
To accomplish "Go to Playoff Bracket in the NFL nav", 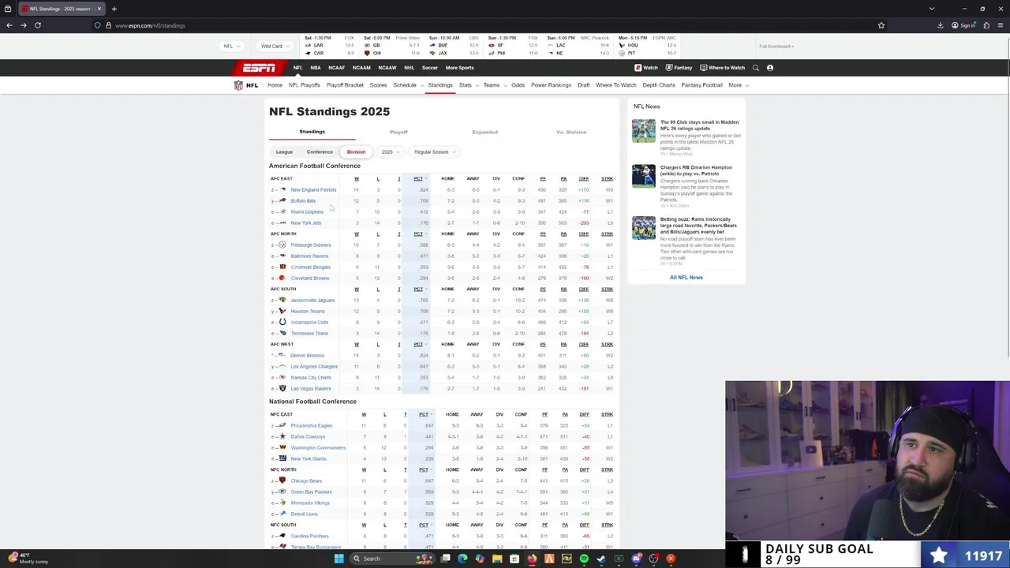I will tap(345, 85).
